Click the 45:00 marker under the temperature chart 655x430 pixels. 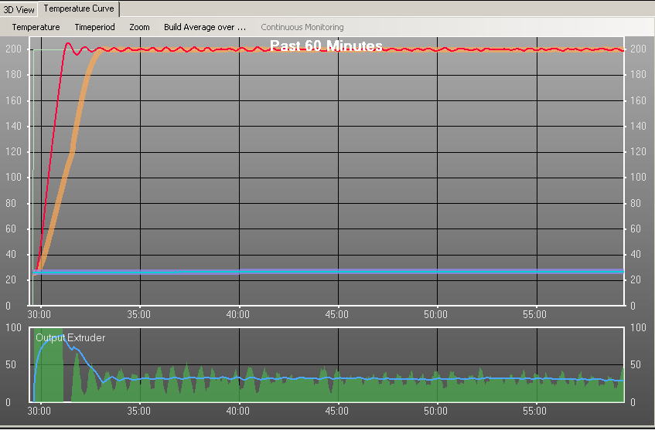pyautogui.click(x=337, y=315)
